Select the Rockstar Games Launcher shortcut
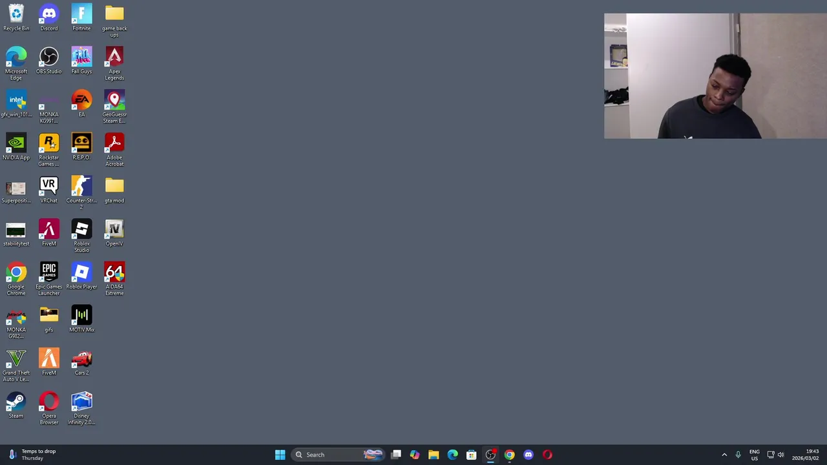Screen dimensions: 827x465 49,150
